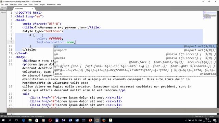Open PowerPoint from the taskbar
This screenshot has width=219, height=123.
90,120
